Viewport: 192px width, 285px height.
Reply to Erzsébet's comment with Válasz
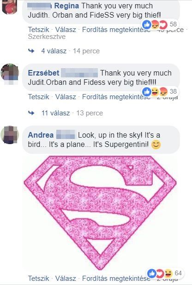66,97
